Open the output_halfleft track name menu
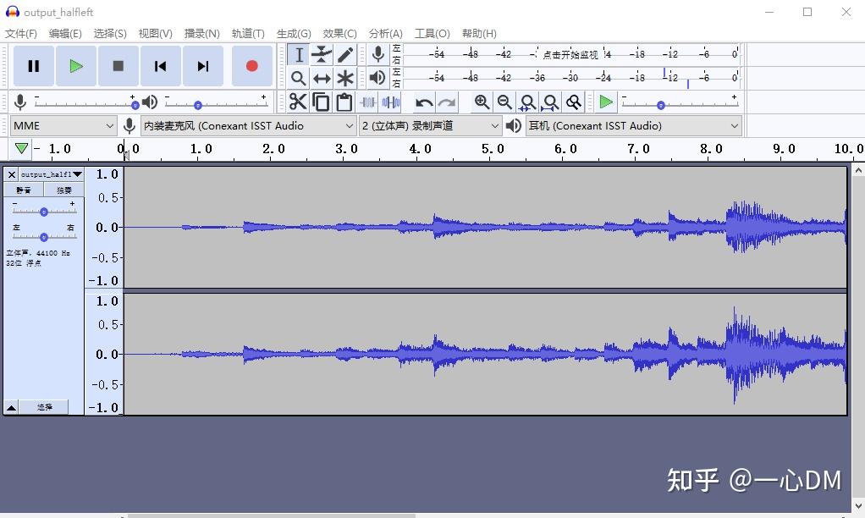Viewport: 865px width, 518px height. click(52, 174)
